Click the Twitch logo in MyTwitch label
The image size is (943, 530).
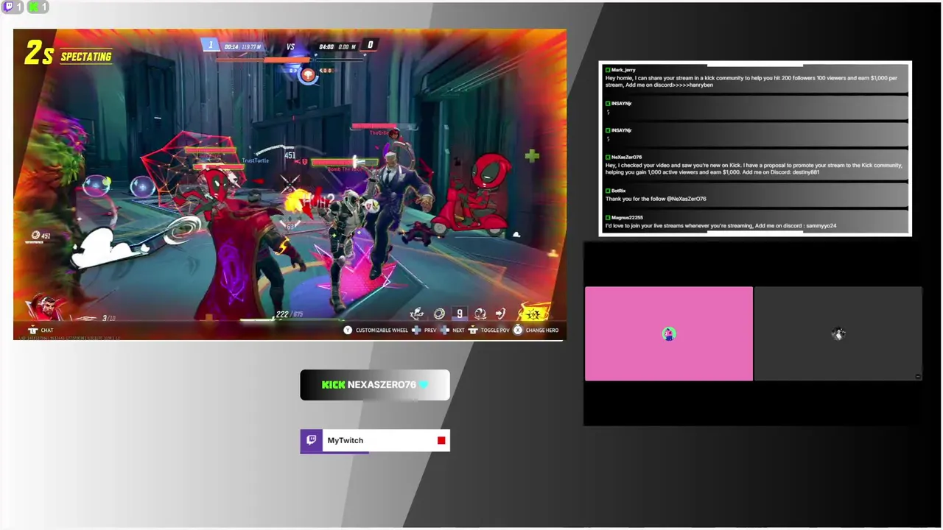click(312, 440)
